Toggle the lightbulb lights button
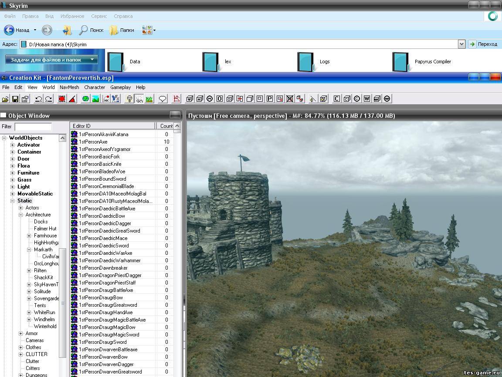 [x=129, y=99]
